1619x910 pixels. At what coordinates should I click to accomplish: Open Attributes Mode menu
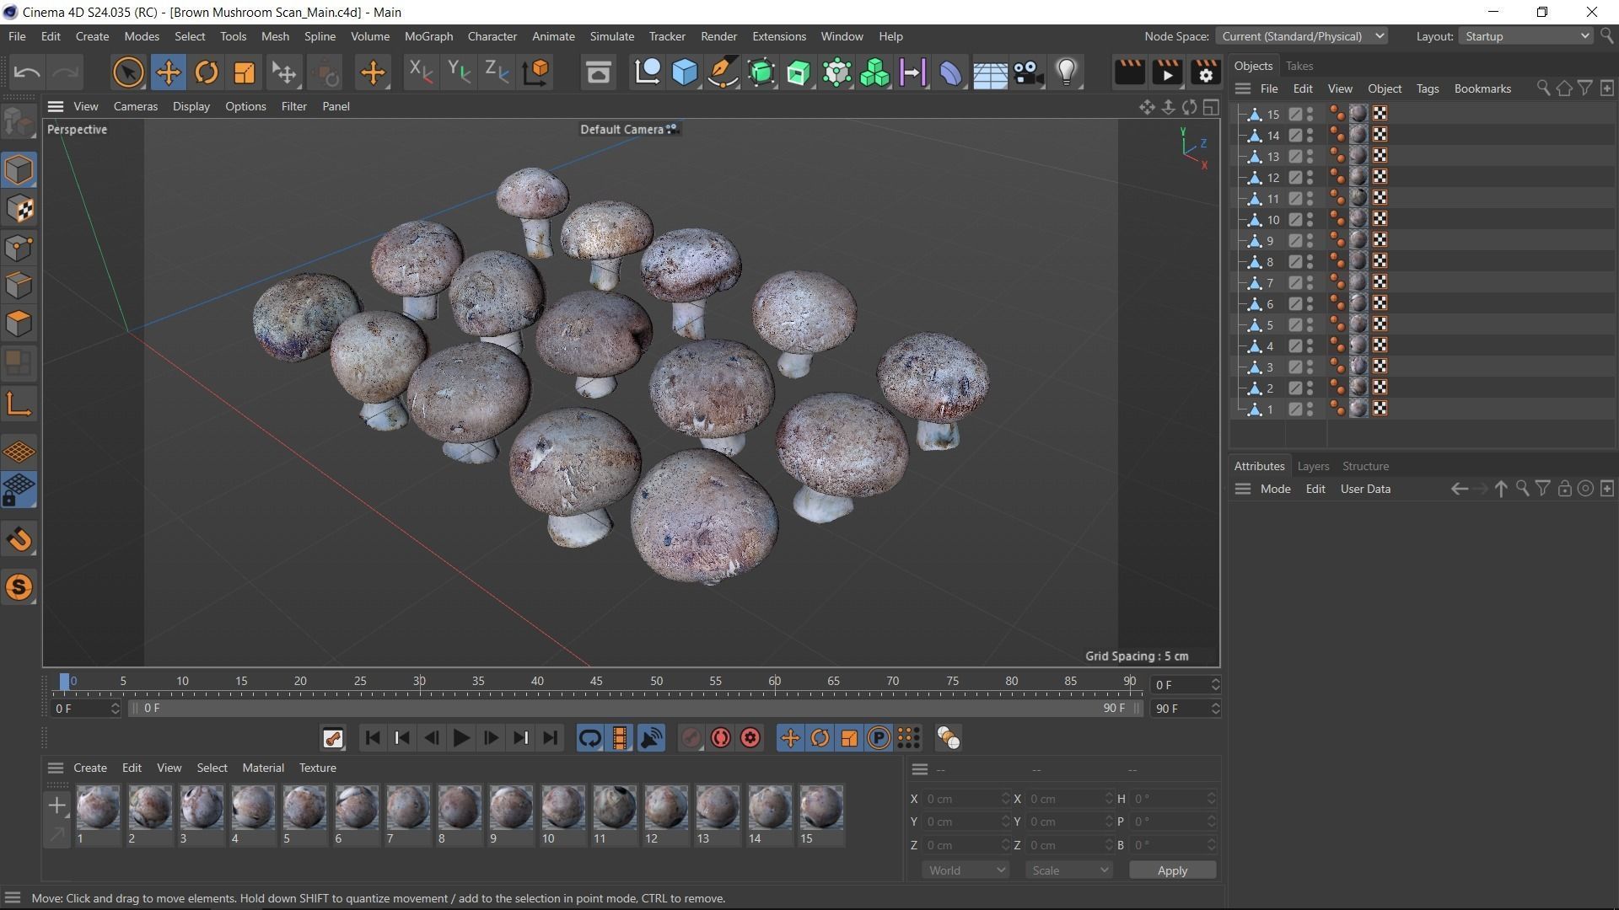click(1275, 489)
